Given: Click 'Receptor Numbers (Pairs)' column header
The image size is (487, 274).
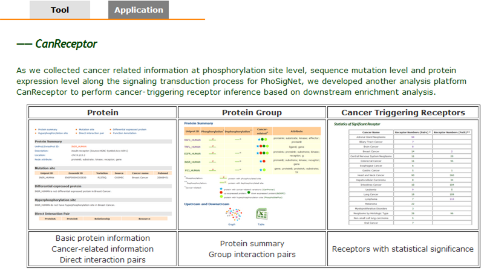Looking at the screenshot, I should [x=413, y=132].
